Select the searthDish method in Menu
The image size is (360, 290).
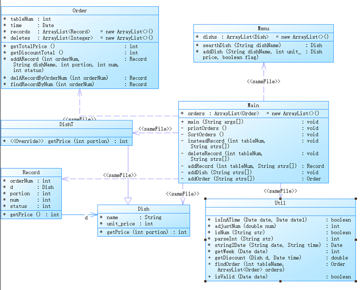pyautogui.click(x=259, y=45)
